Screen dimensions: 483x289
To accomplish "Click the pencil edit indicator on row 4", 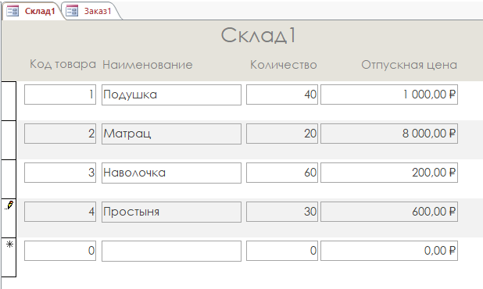I will point(9,205).
